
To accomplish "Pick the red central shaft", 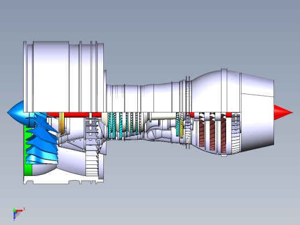I will (x=77, y=115).
